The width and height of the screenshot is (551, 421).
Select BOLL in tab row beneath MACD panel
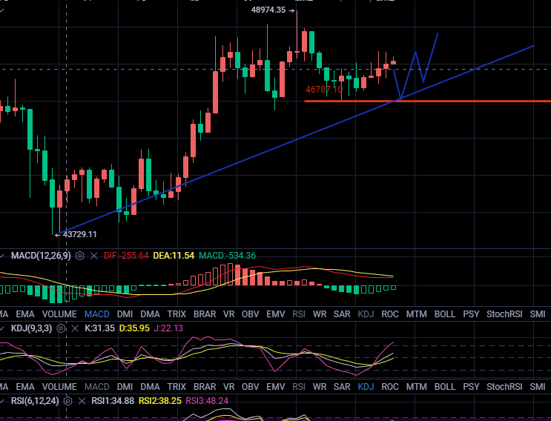[x=445, y=314]
